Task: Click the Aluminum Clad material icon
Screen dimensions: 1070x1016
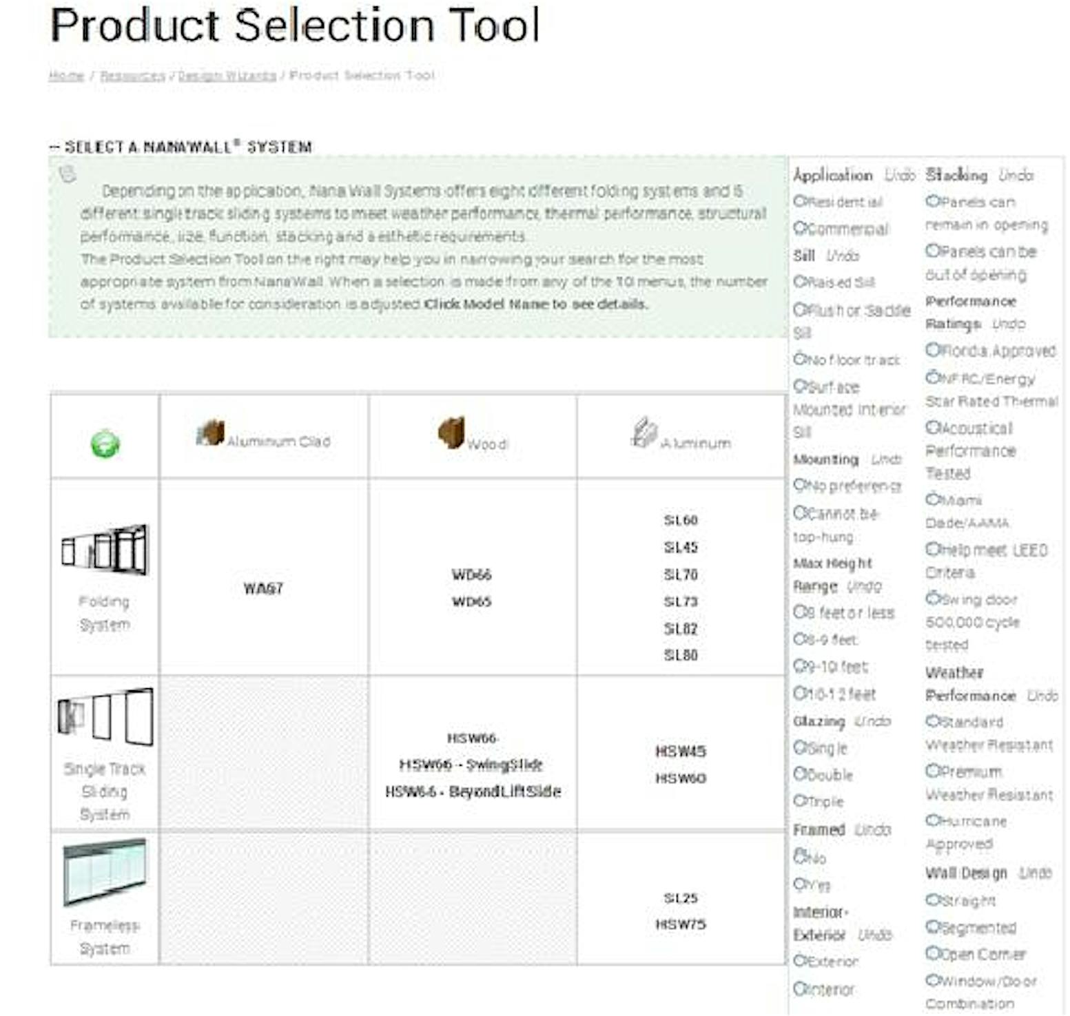Action: click(210, 433)
